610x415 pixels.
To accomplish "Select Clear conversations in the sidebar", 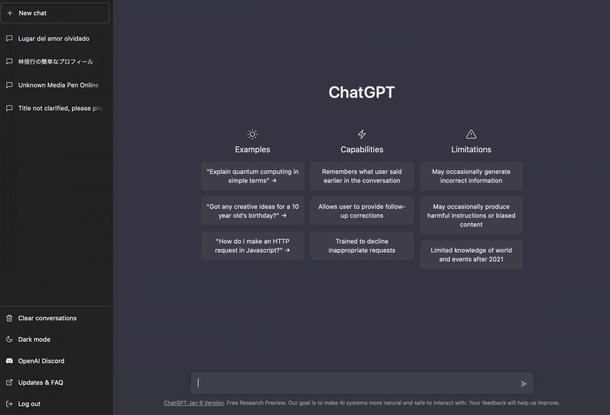I will point(55,318).
